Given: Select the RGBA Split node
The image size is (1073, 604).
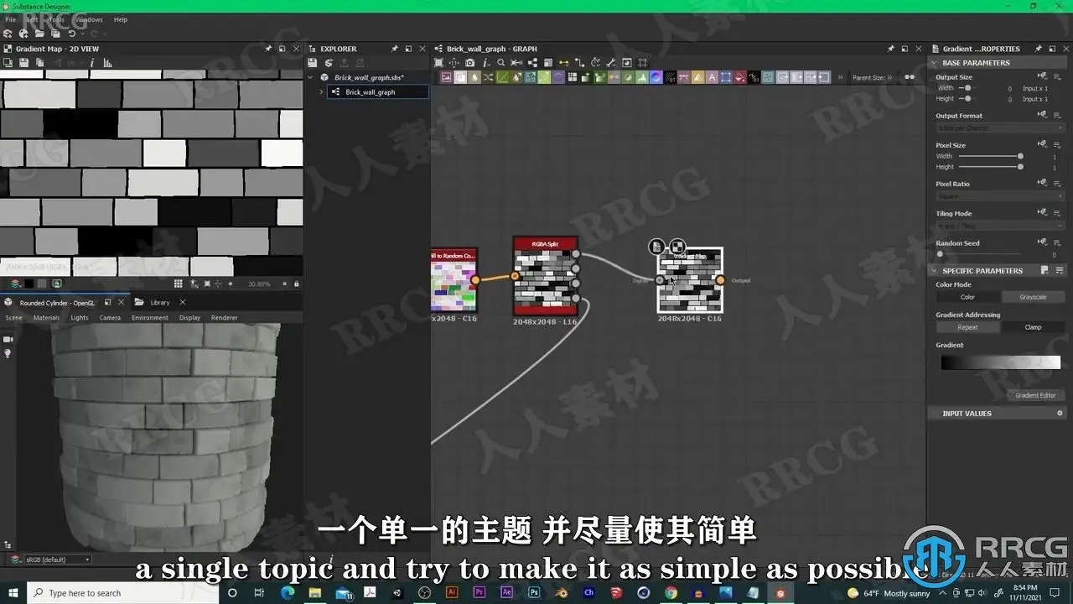Looking at the screenshot, I should [x=546, y=275].
